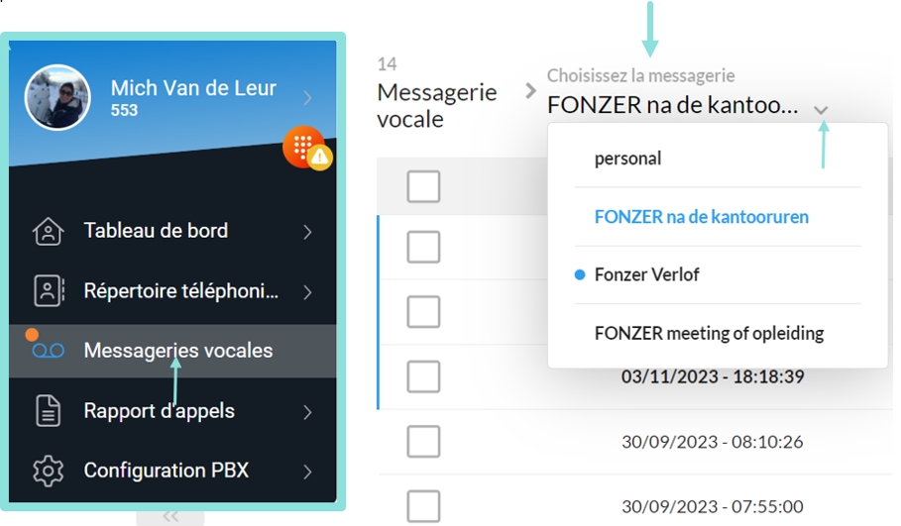
Task: Expand the Rapport d'appels chevron
Action: pyautogui.click(x=307, y=411)
